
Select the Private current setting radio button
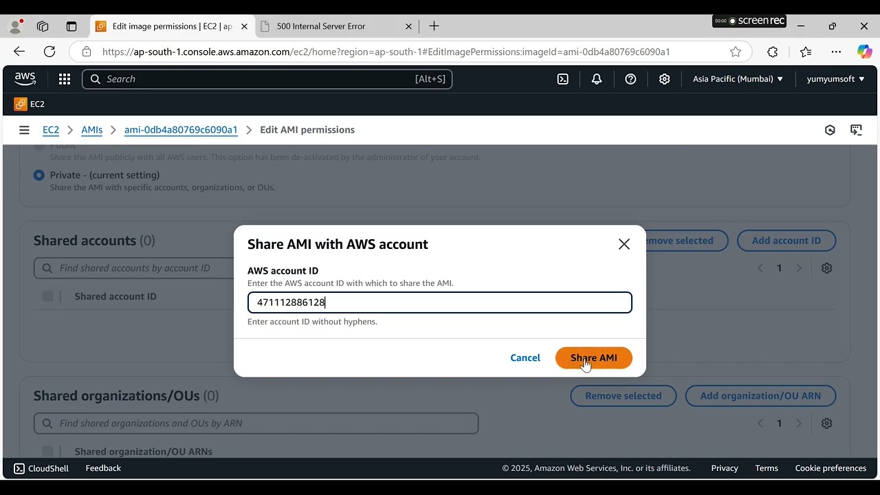tap(39, 175)
